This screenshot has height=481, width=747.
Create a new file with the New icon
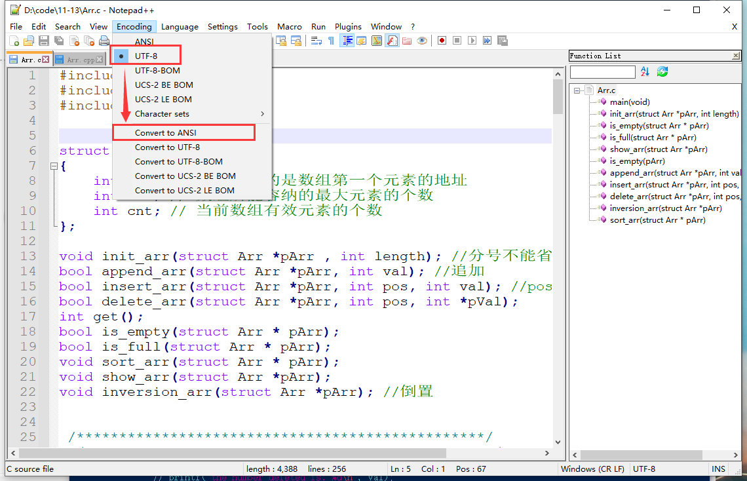(14, 40)
